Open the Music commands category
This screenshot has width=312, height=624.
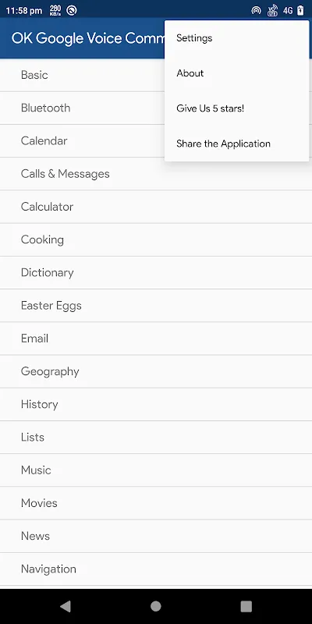(156, 470)
